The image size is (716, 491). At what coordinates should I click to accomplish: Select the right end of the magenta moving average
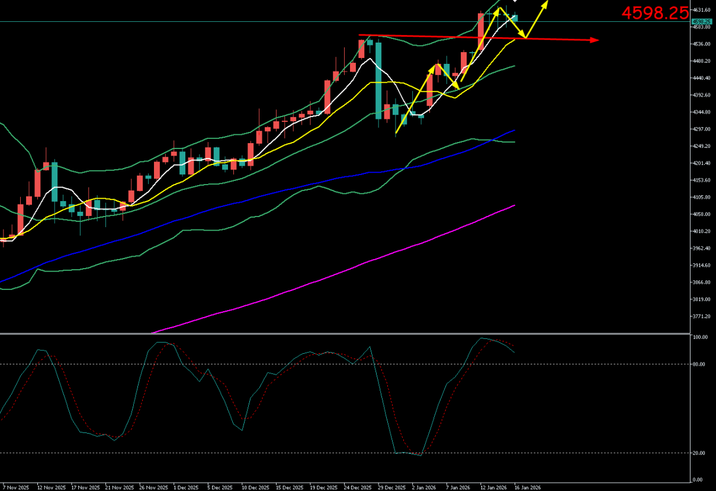513,206
